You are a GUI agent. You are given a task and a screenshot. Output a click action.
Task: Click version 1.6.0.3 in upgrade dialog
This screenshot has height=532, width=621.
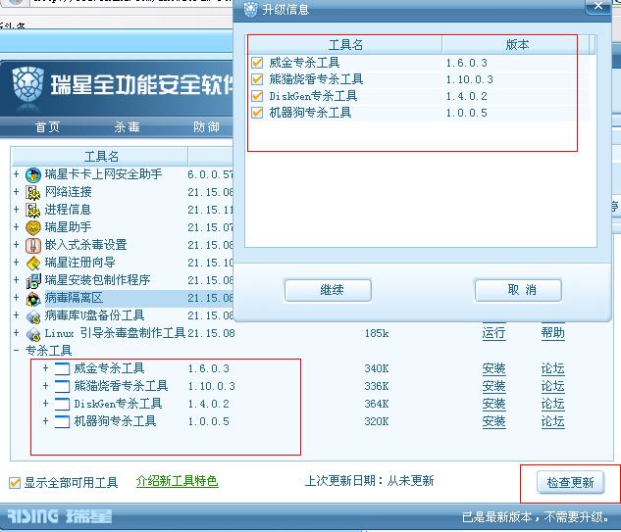(467, 63)
